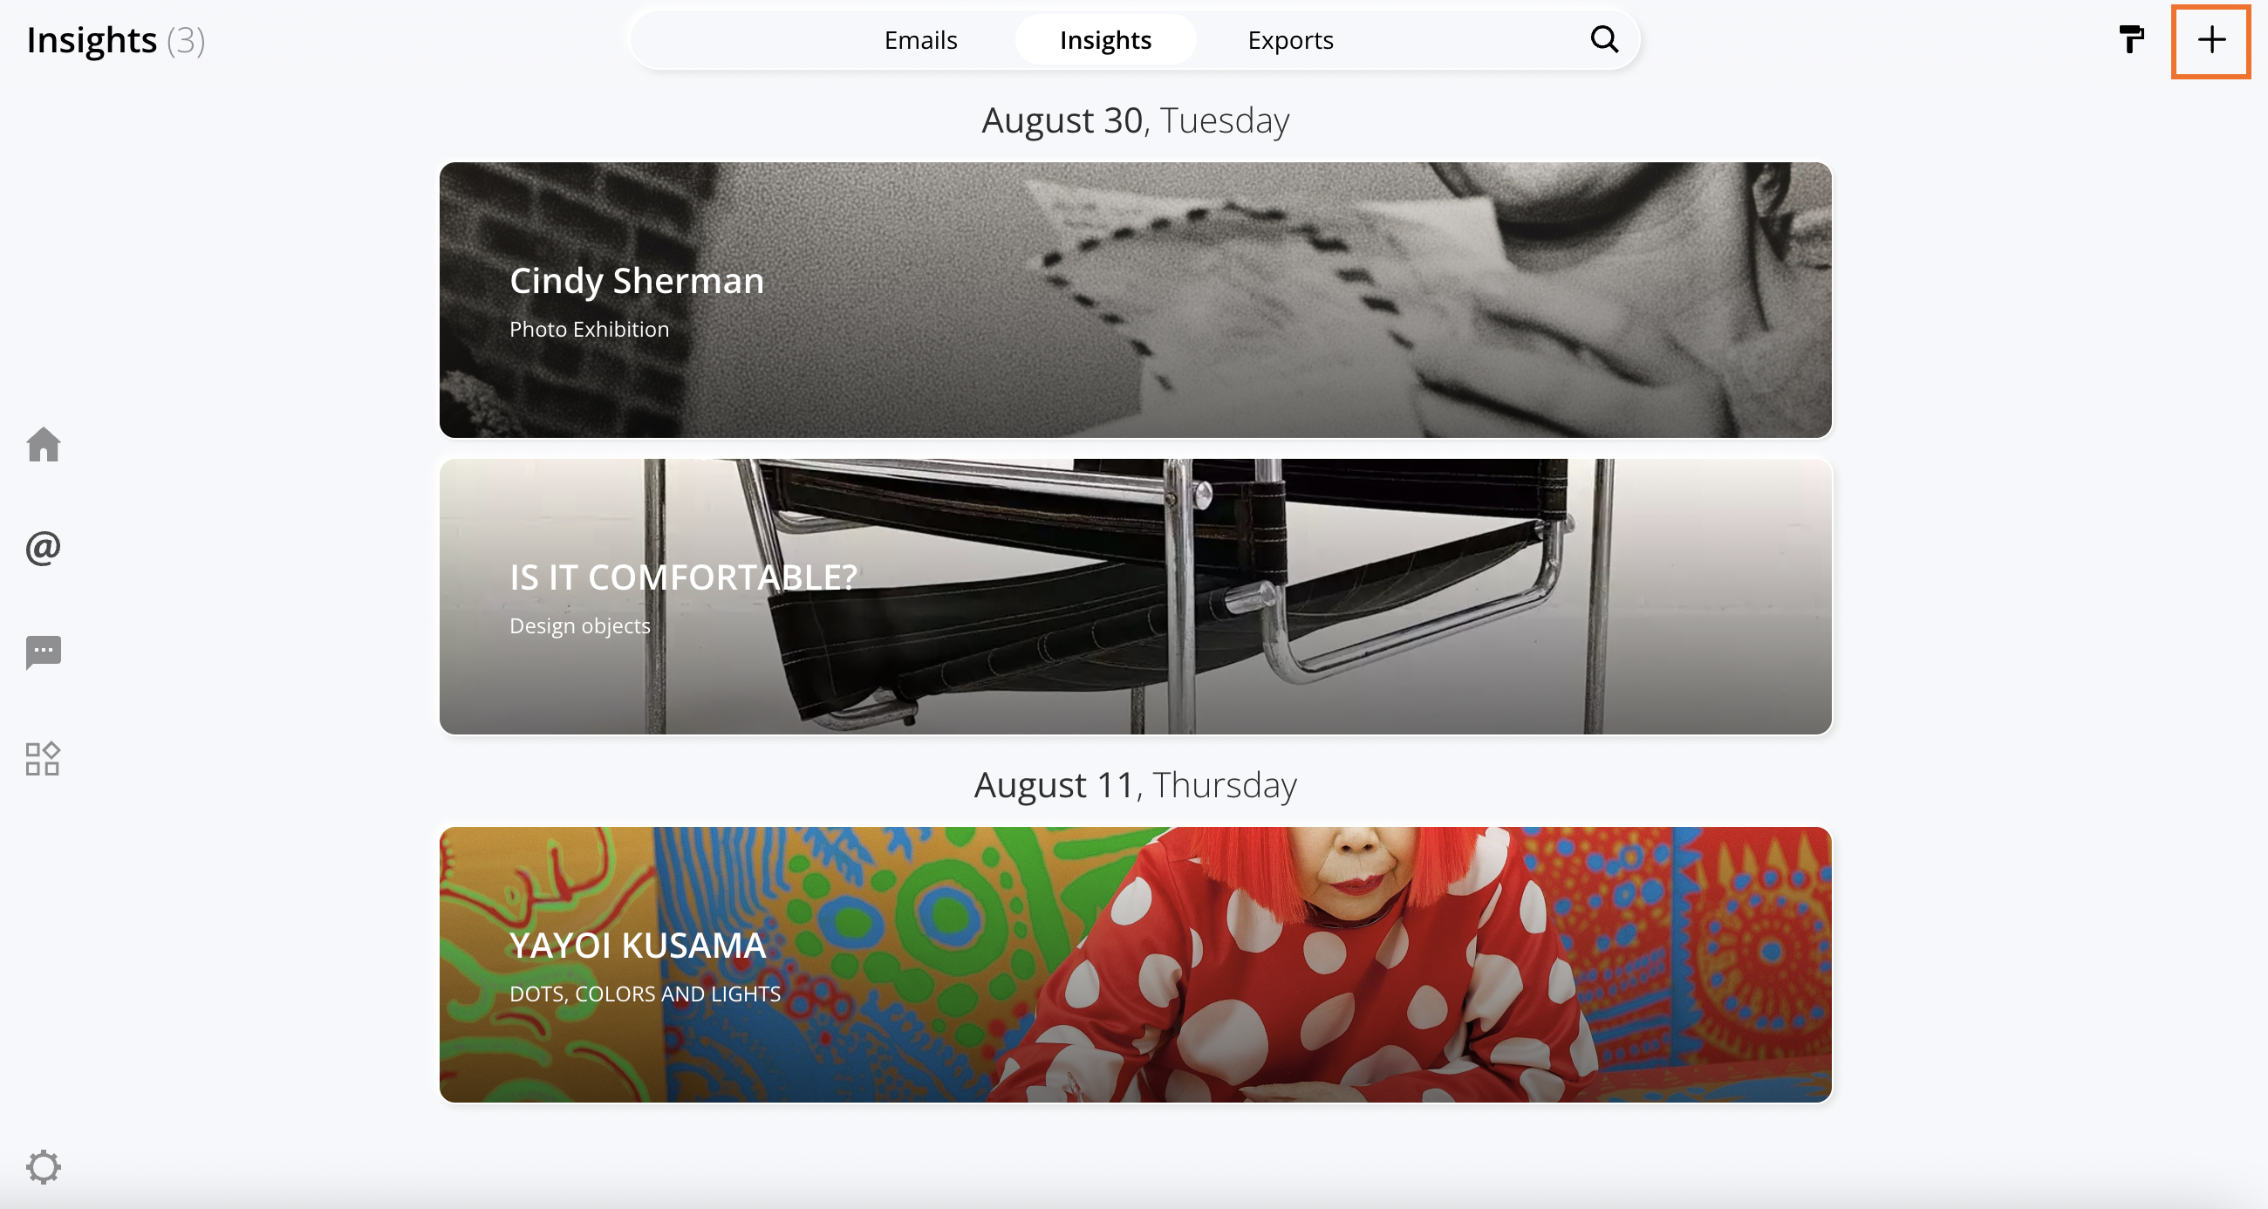Switch to the Exports tab
Viewport: 2268px width, 1209px height.
click(1290, 39)
